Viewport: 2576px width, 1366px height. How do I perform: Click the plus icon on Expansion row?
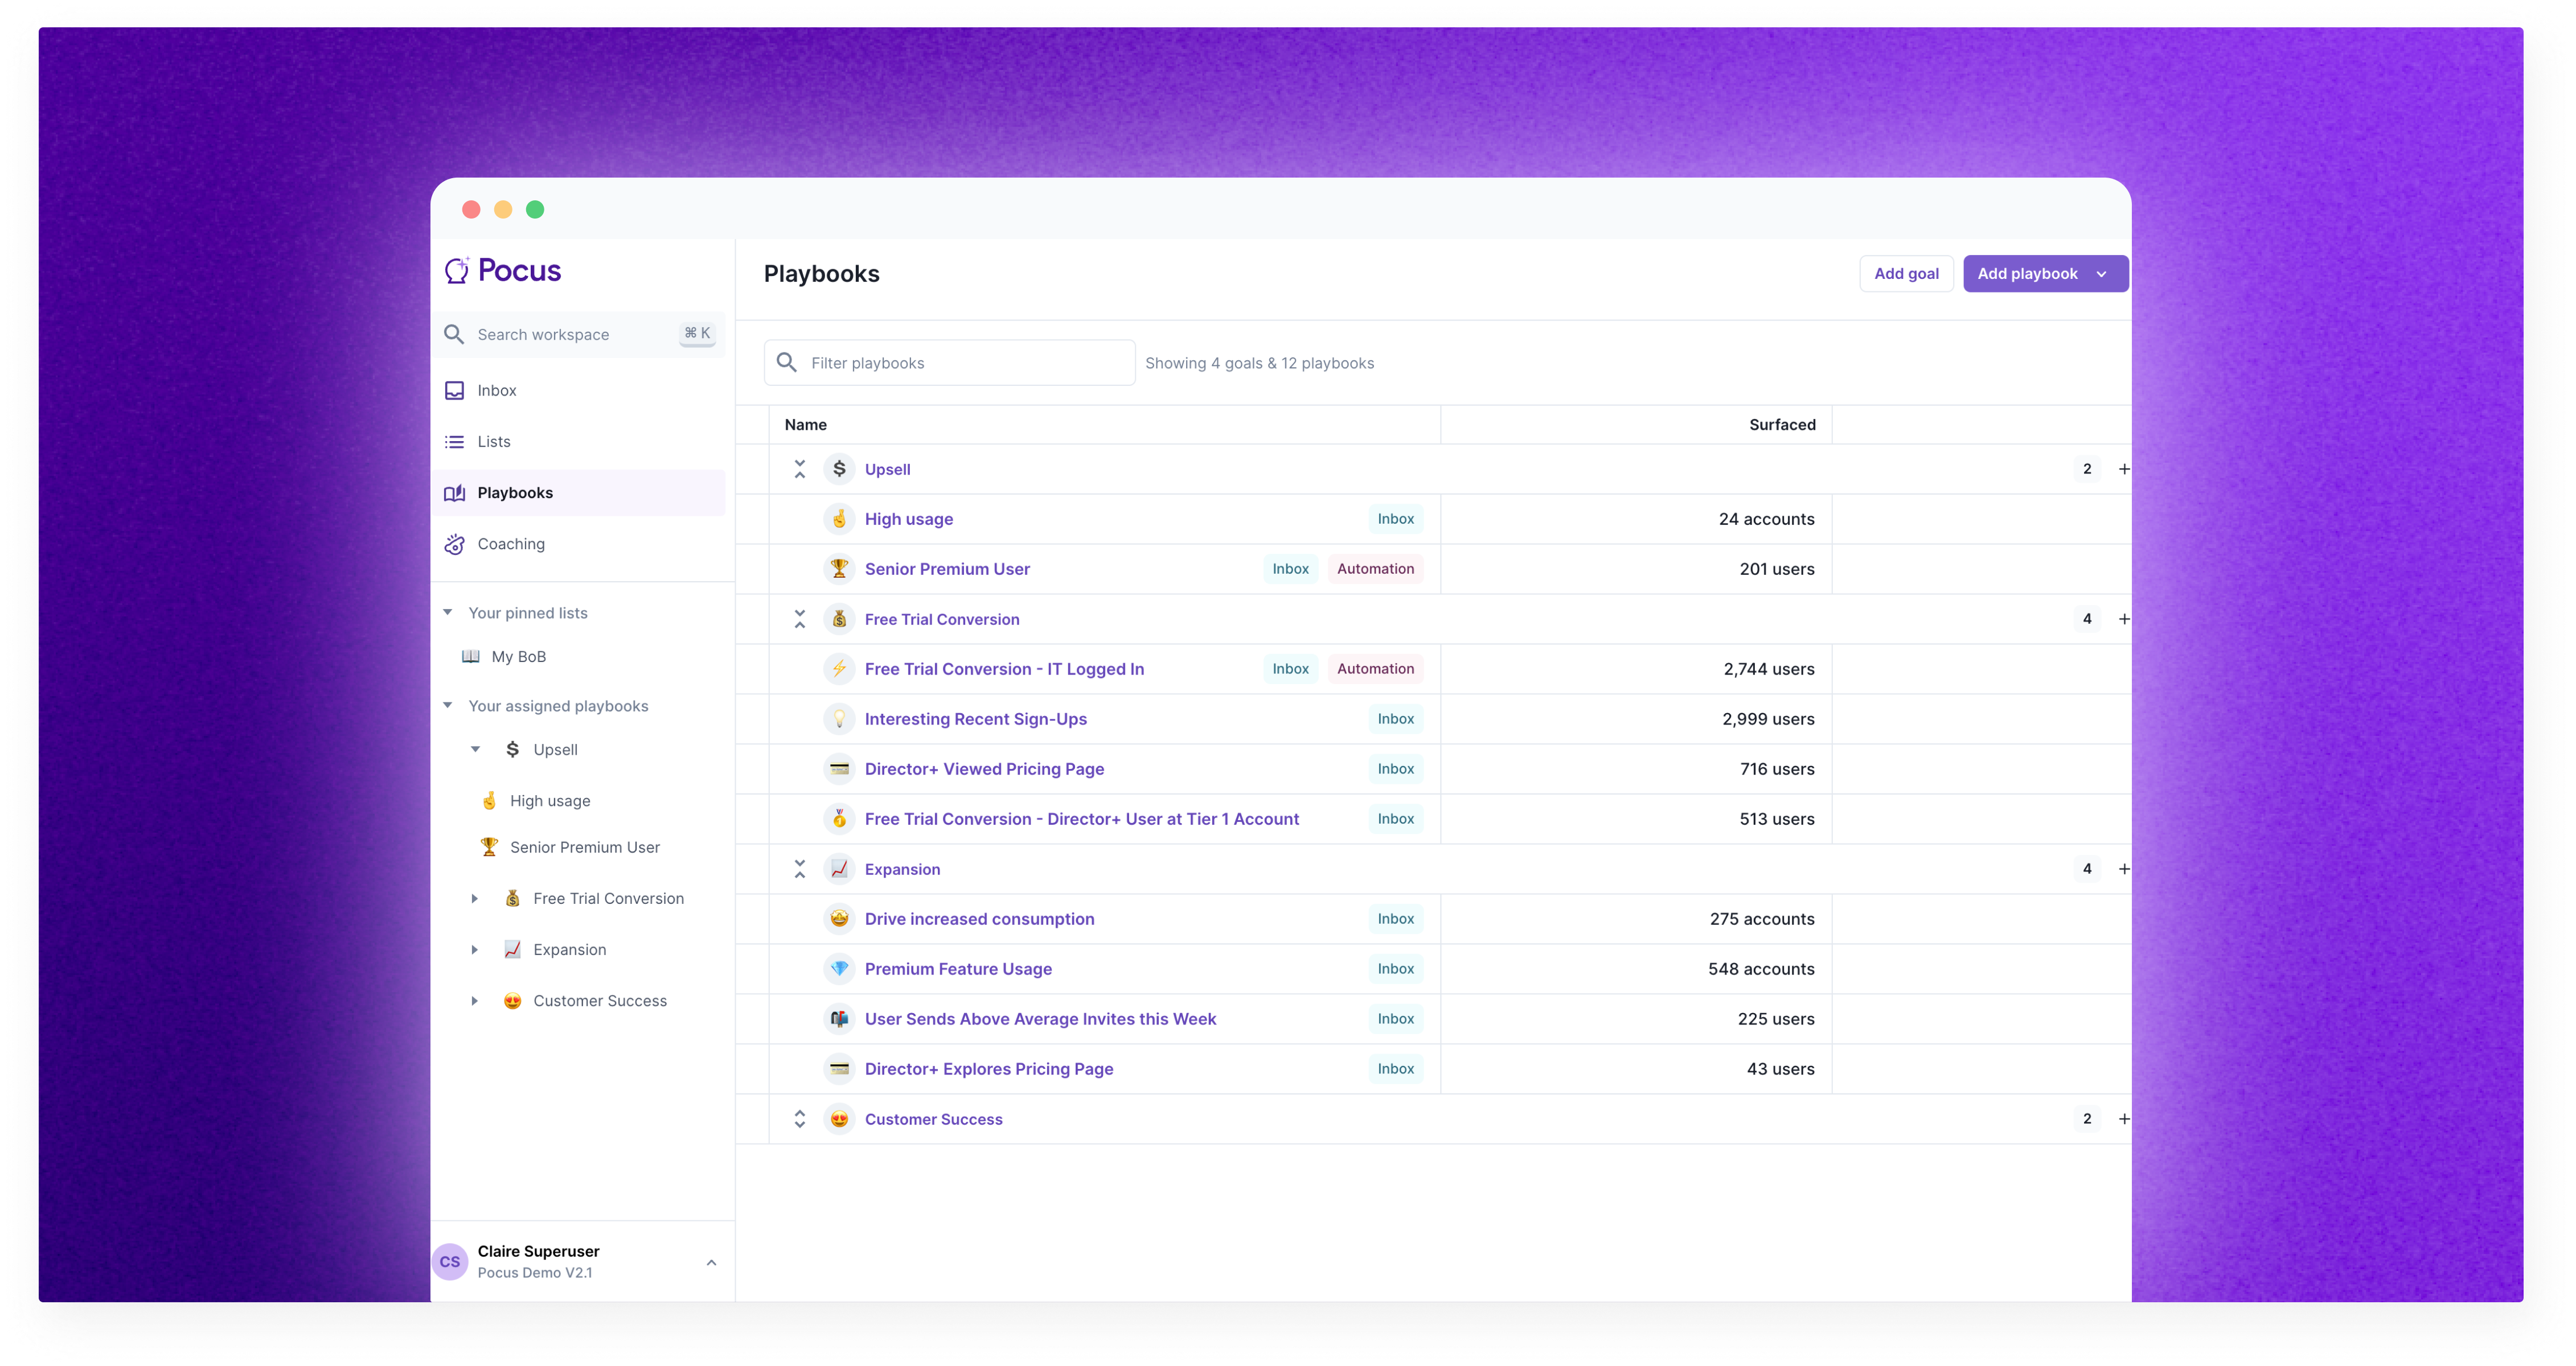(x=2123, y=869)
